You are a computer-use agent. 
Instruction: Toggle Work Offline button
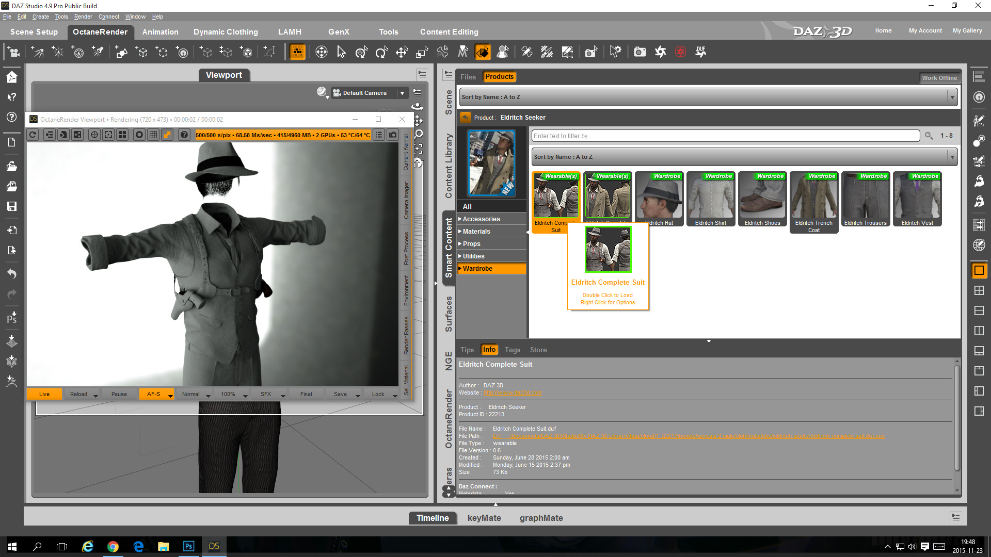coord(939,78)
